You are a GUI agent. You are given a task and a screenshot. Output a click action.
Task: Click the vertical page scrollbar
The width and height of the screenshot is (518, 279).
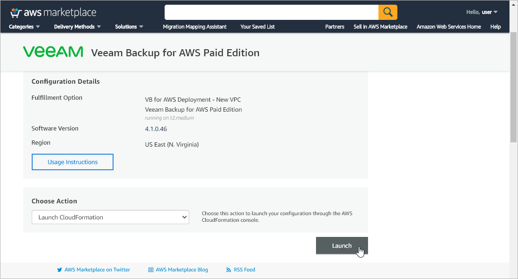(513, 87)
